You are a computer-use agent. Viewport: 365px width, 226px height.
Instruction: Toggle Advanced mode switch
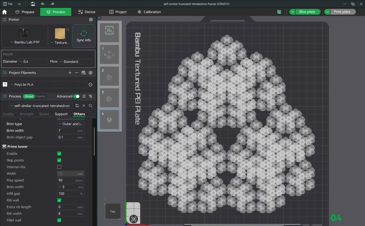tap(76, 96)
